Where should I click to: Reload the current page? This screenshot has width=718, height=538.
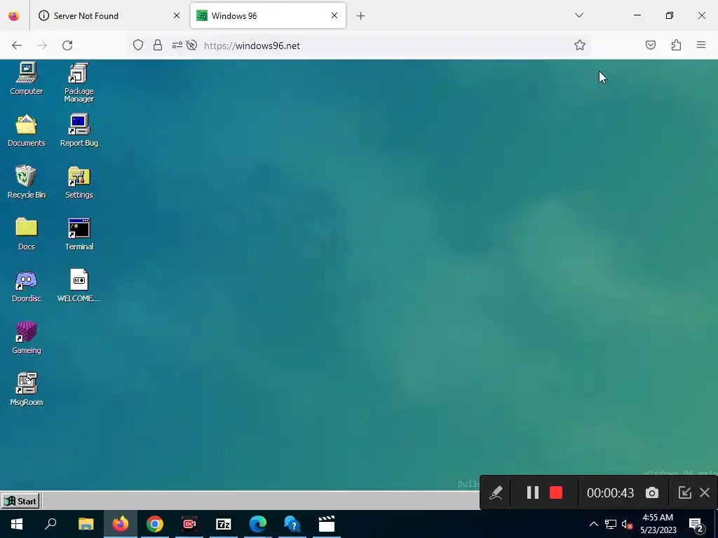(67, 46)
